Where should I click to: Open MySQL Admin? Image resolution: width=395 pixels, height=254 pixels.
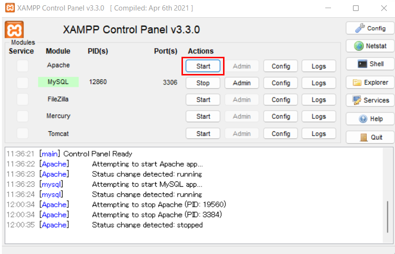point(242,83)
